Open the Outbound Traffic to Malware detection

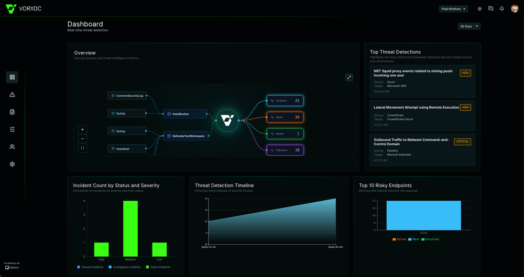422,149
